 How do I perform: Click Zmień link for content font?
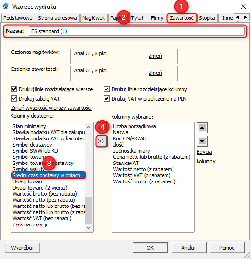coord(156,73)
